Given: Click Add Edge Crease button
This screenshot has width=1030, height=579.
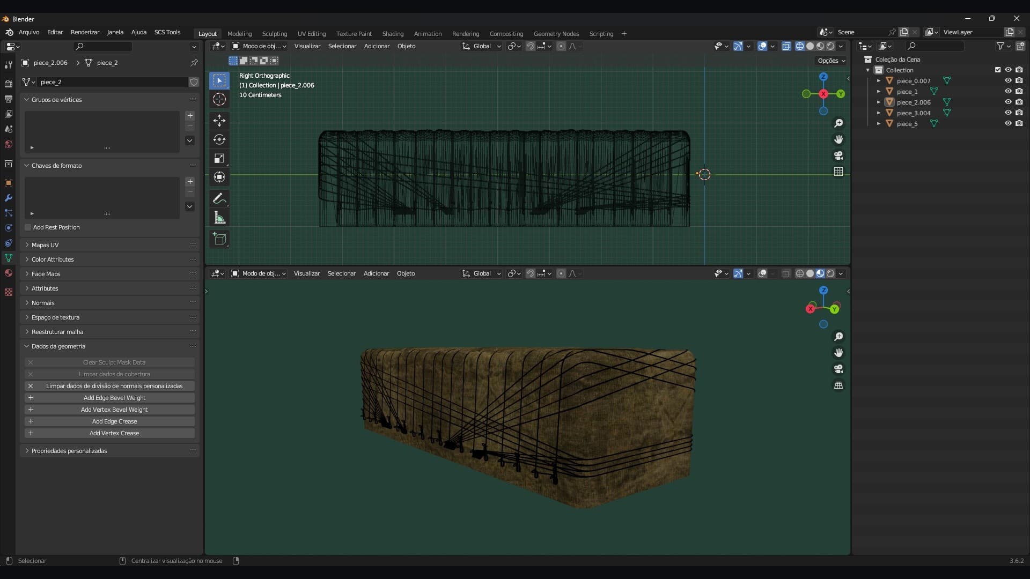Looking at the screenshot, I should point(110,421).
